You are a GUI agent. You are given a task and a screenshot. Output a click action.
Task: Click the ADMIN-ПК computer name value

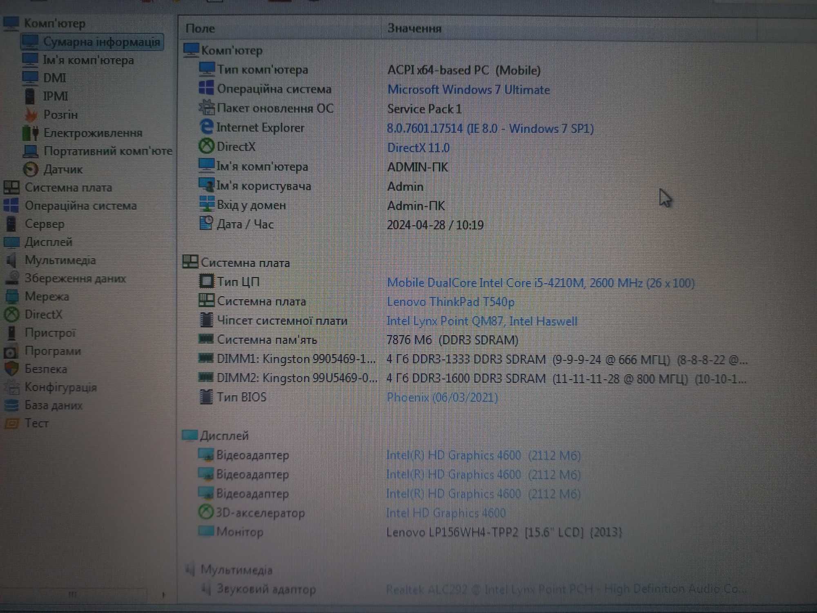tap(417, 167)
